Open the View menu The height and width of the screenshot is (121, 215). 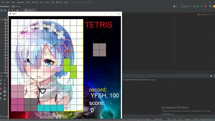[x=13, y=2]
